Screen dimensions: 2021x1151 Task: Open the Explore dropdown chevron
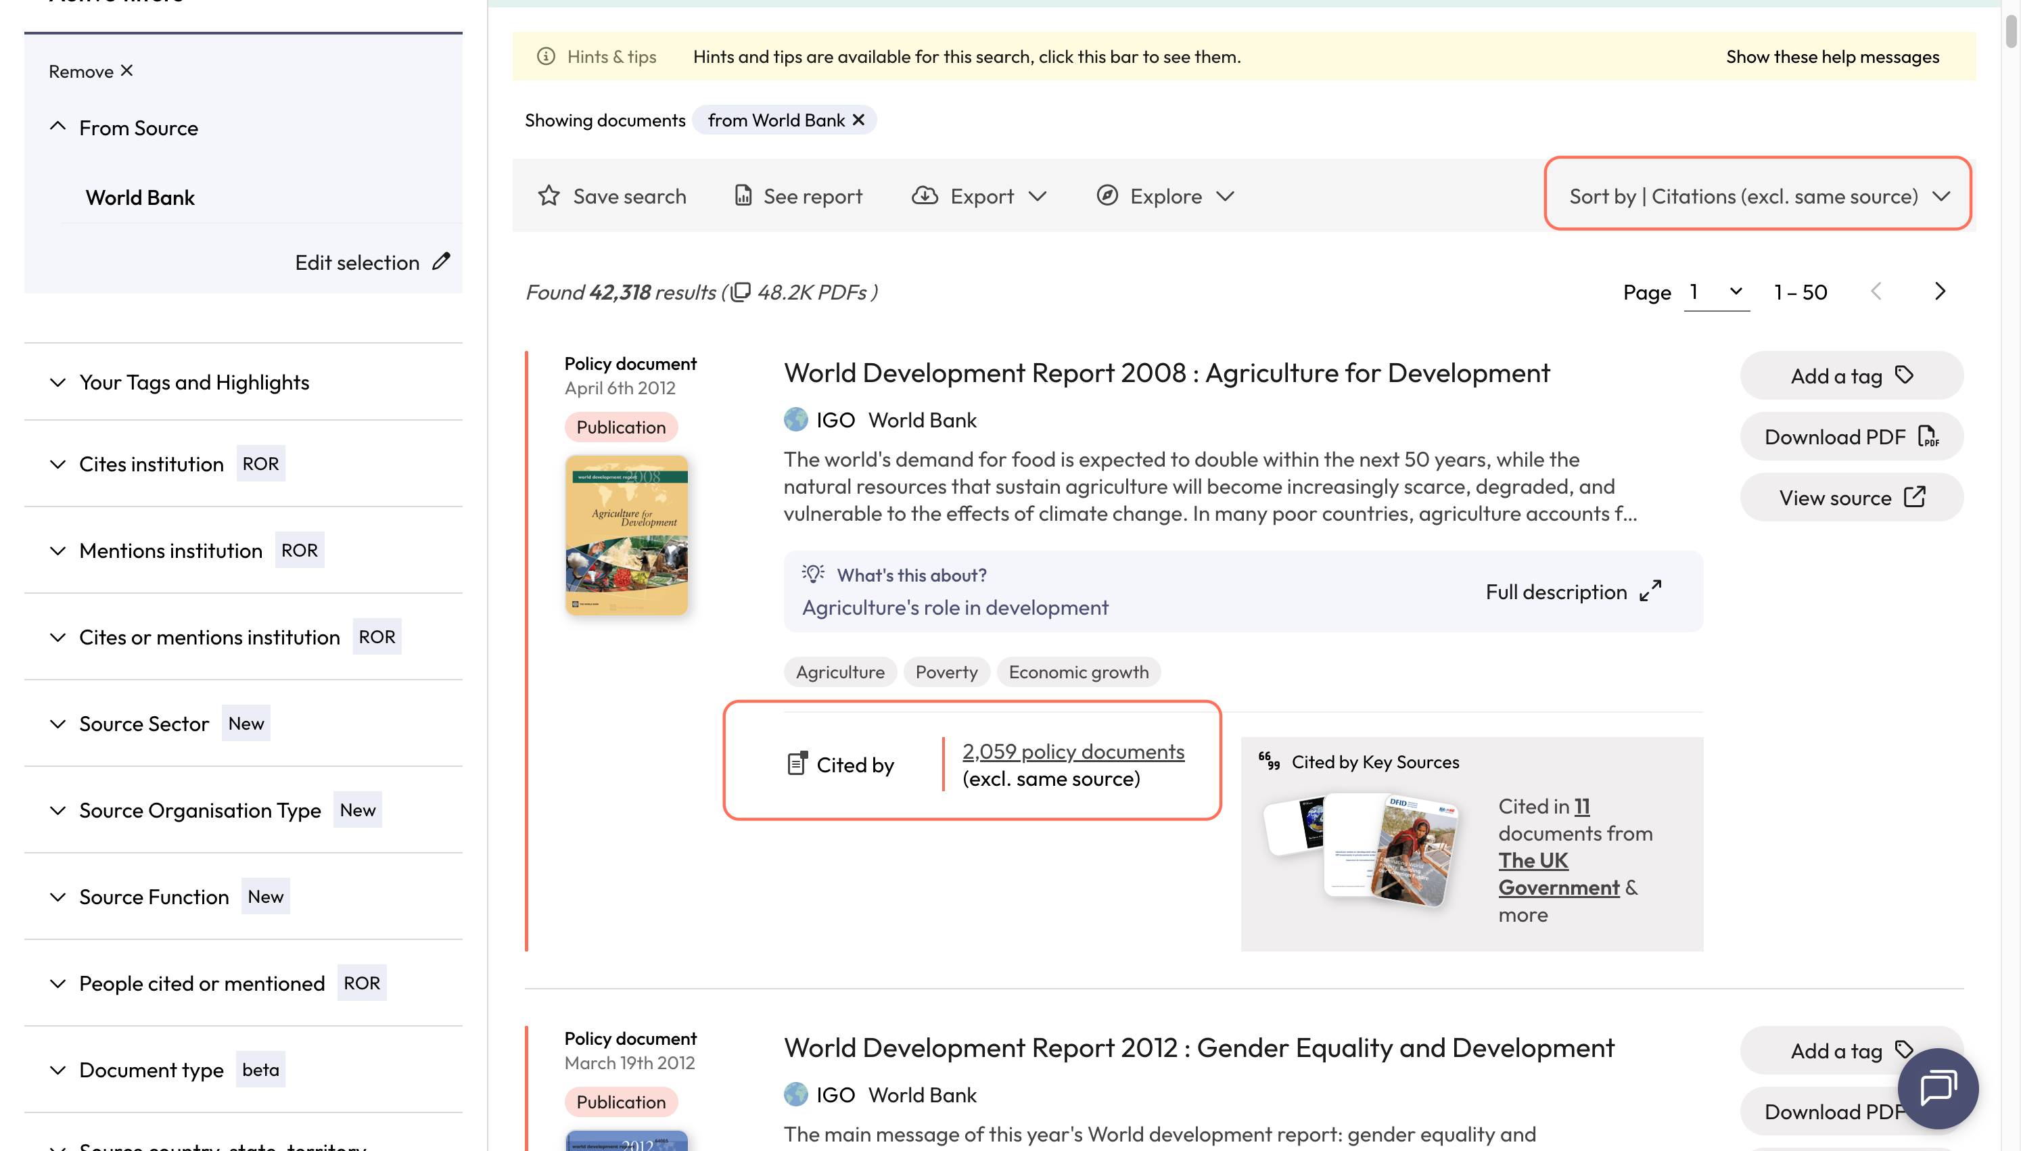[1225, 196]
